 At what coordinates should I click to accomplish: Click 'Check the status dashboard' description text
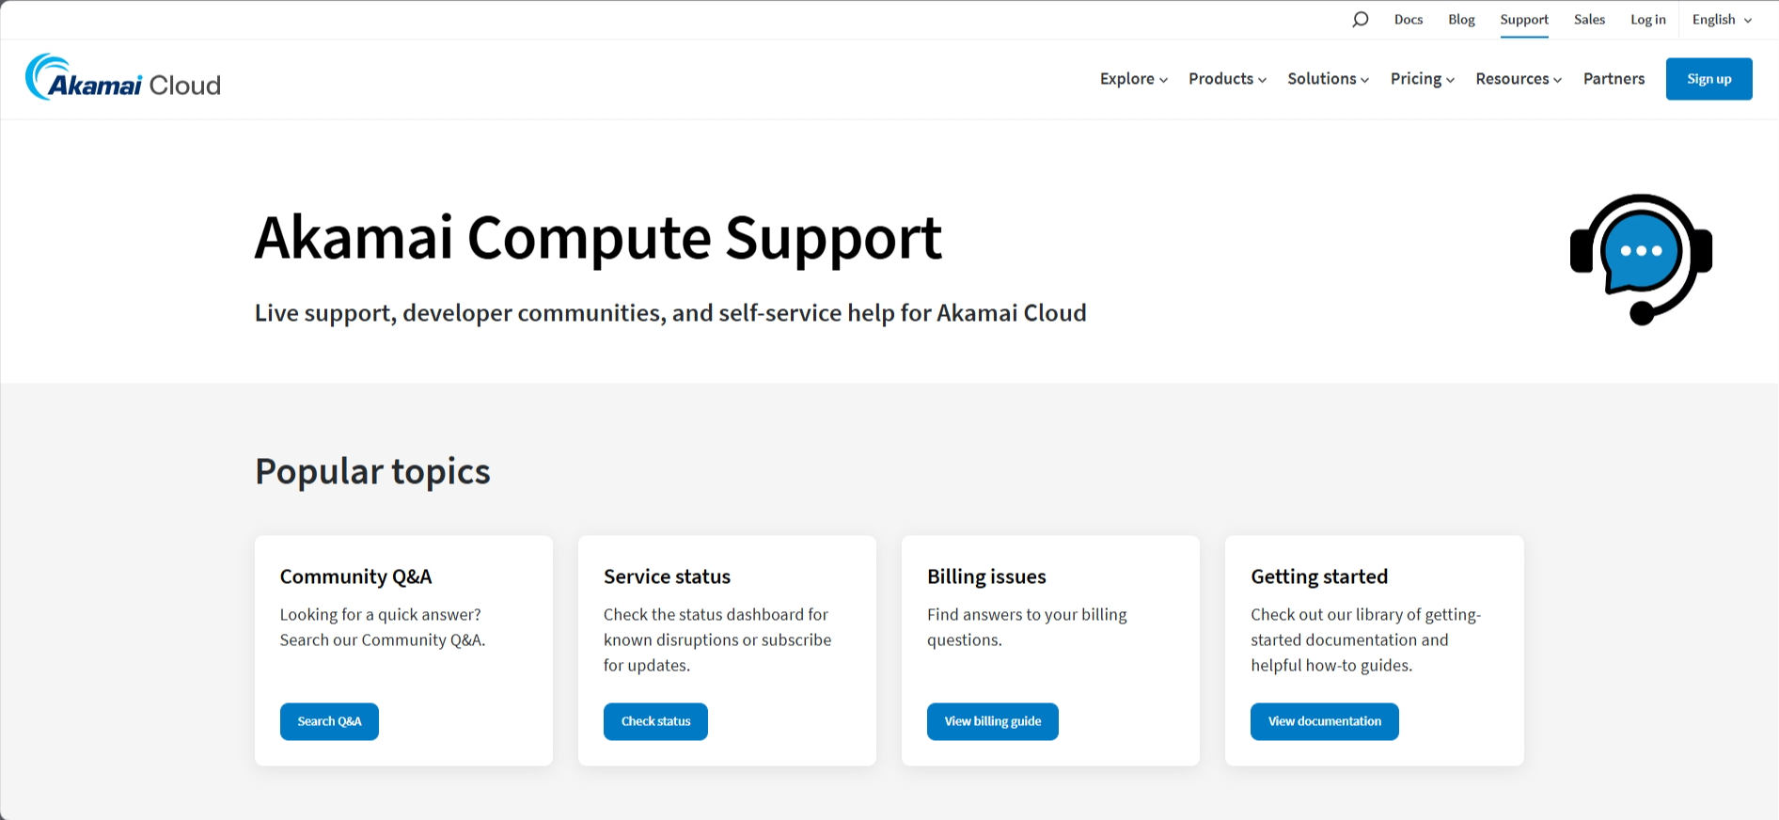tap(717, 639)
